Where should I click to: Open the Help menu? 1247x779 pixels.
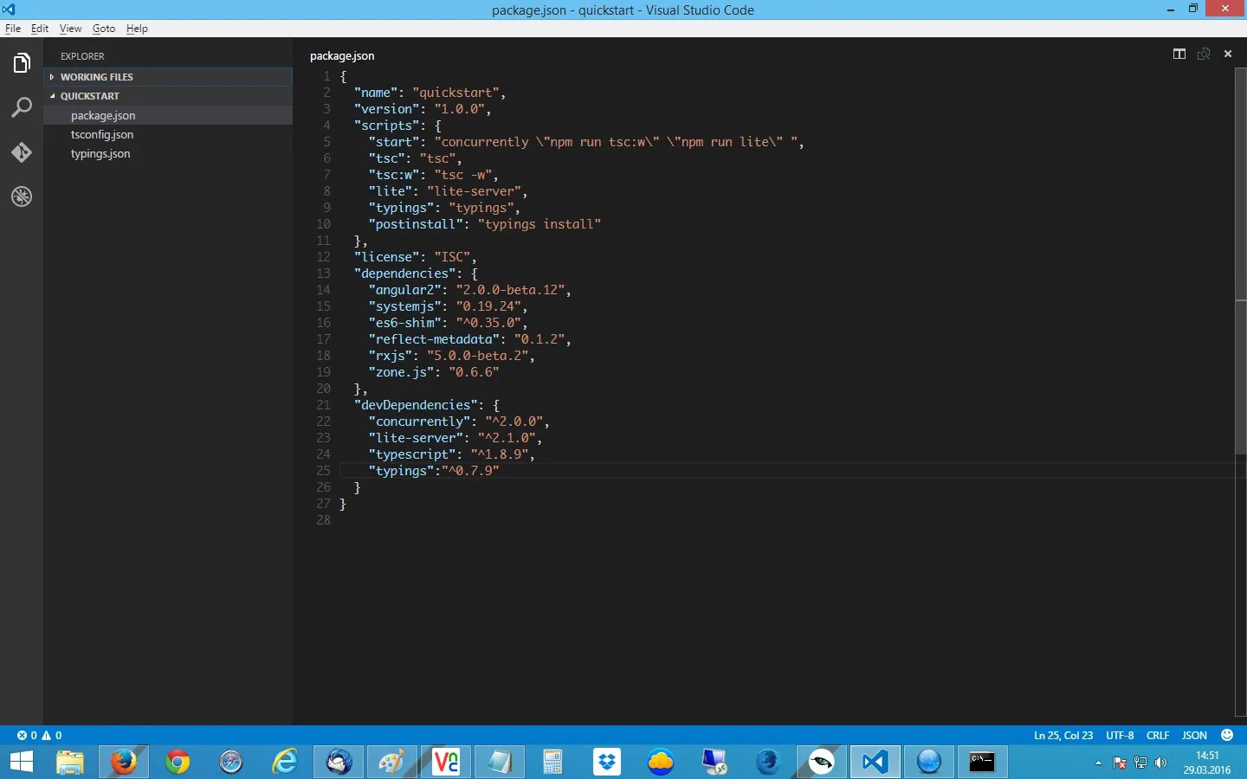point(137,29)
